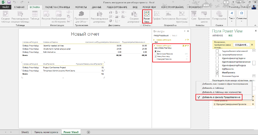Image resolution: width=258 pixels, height=135 pixels.
Task: Show АКТИВНОЕ fields list
Action: pyautogui.click(x=217, y=35)
